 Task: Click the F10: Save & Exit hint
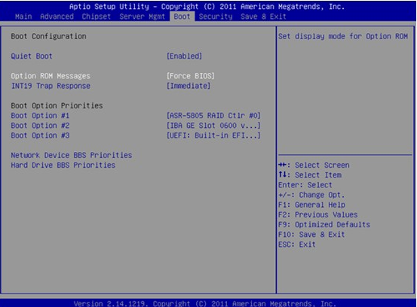[x=311, y=235]
